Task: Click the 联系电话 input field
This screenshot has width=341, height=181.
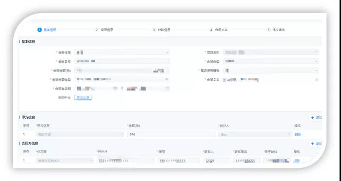Action: (x=247, y=161)
